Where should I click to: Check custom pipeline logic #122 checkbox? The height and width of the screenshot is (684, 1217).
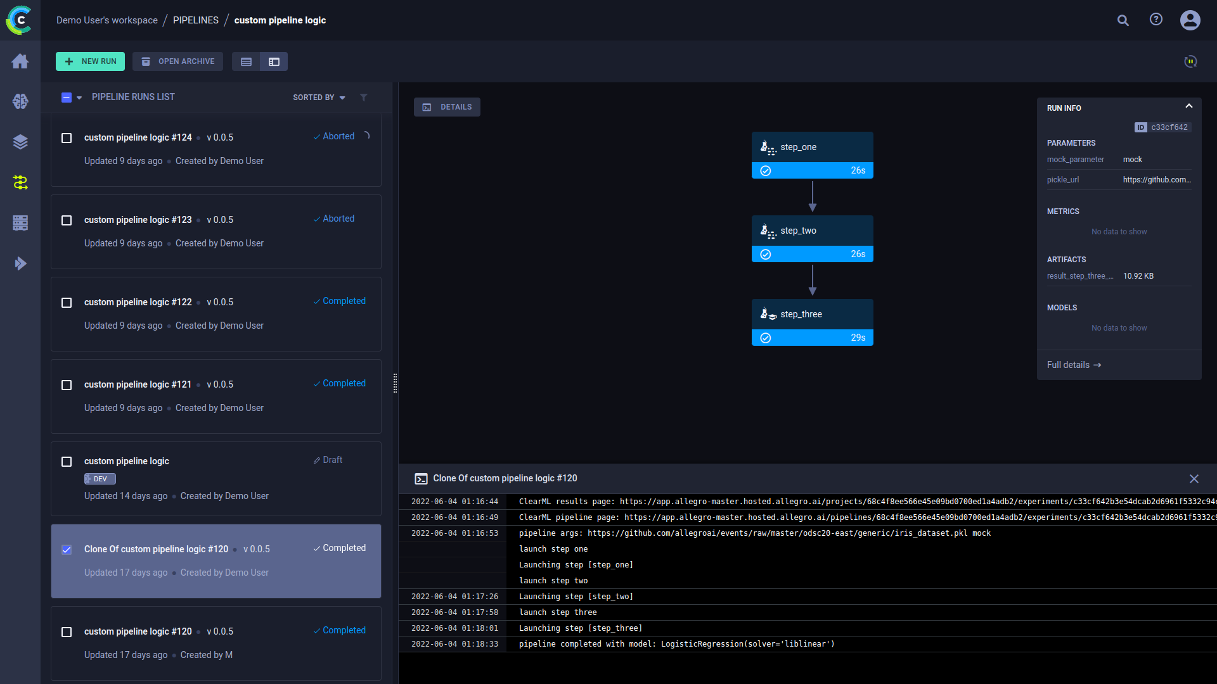[x=67, y=303]
